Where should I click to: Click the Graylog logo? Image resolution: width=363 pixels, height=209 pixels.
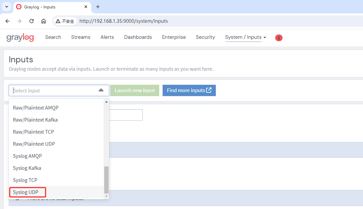coord(20,38)
